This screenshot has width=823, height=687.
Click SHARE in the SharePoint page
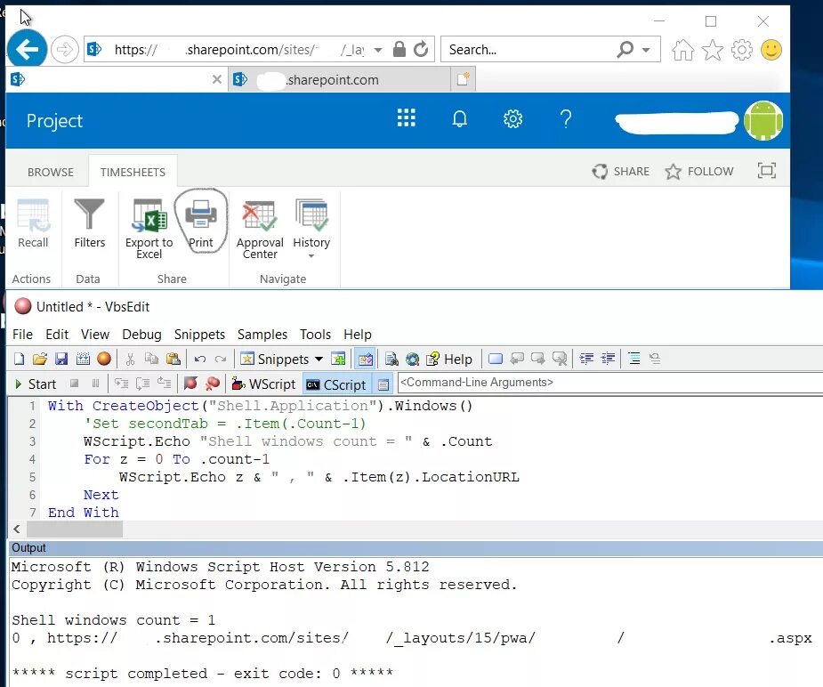click(x=621, y=171)
